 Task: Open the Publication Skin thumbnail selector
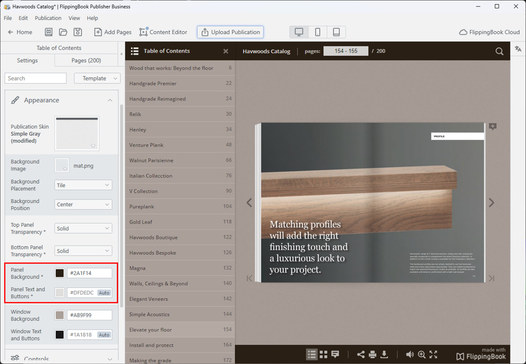point(77,134)
